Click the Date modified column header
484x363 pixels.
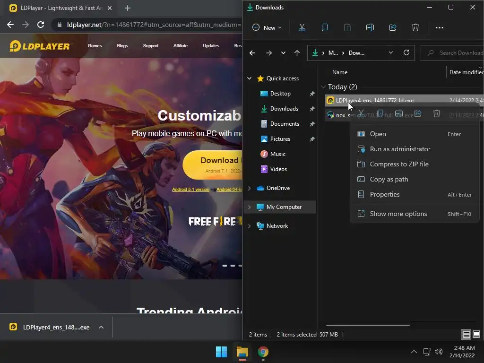(x=466, y=72)
